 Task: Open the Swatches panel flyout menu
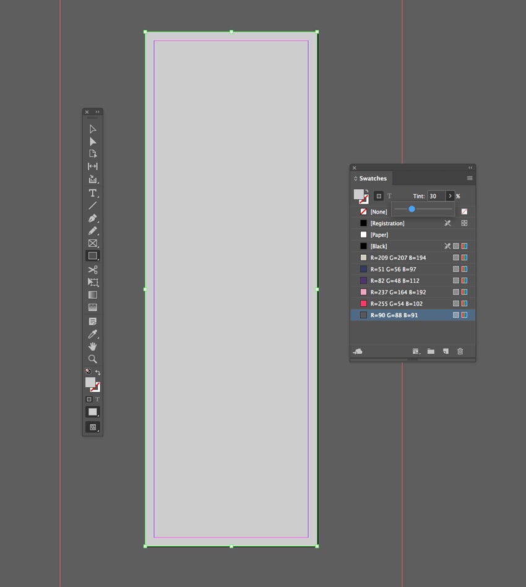tap(470, 178)
